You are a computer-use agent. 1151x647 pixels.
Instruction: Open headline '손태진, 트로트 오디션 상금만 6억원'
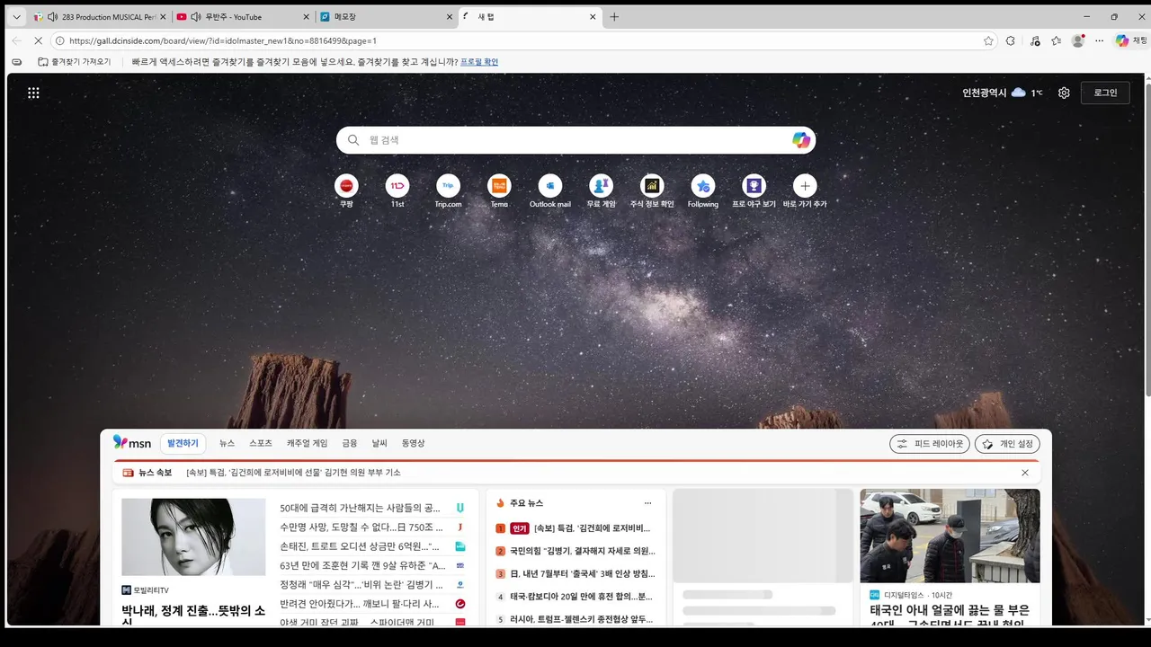pyautogui.click(x=360, y=546)
